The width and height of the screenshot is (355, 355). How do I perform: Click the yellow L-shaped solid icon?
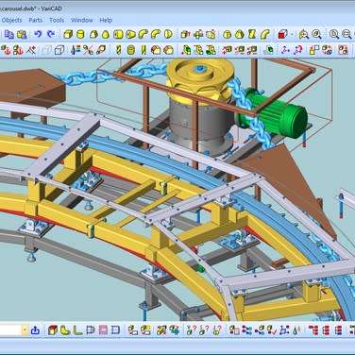click(65, 330)
